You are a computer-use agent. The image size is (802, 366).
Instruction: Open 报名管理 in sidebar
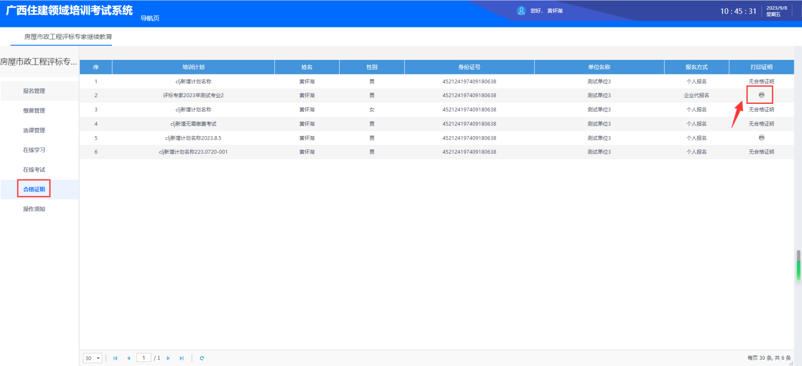(34, 91)
